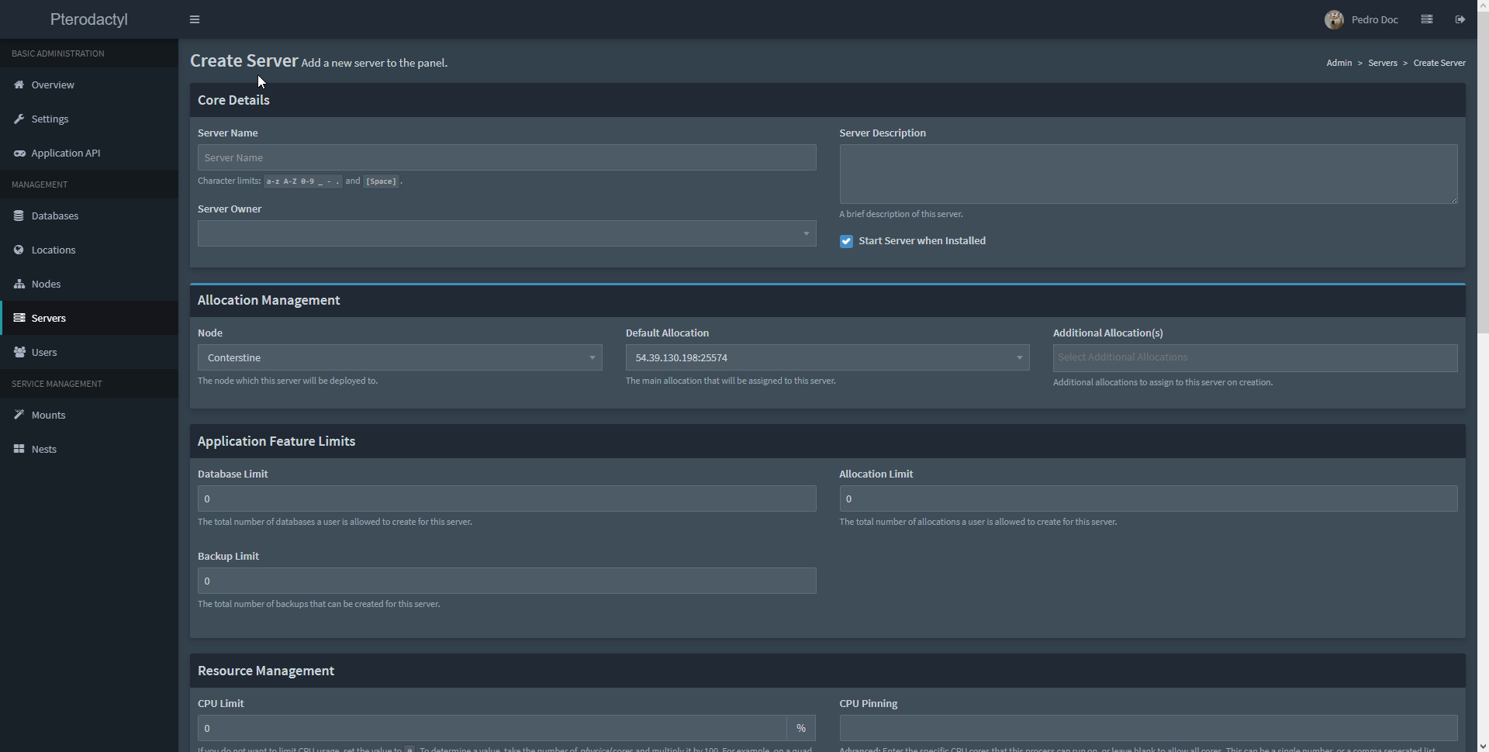This screenshot has width=1489, height=752.
Task: Click the Allocation Limit field
Action: click(1148, 498)
